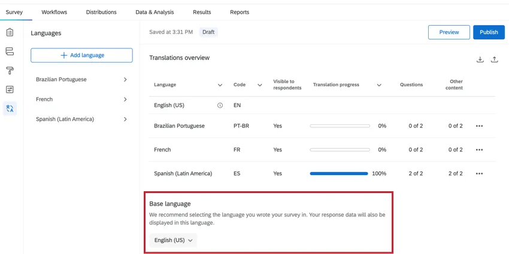
Task: Open the three-dot menu for French row
Action: tap(479, 150)
